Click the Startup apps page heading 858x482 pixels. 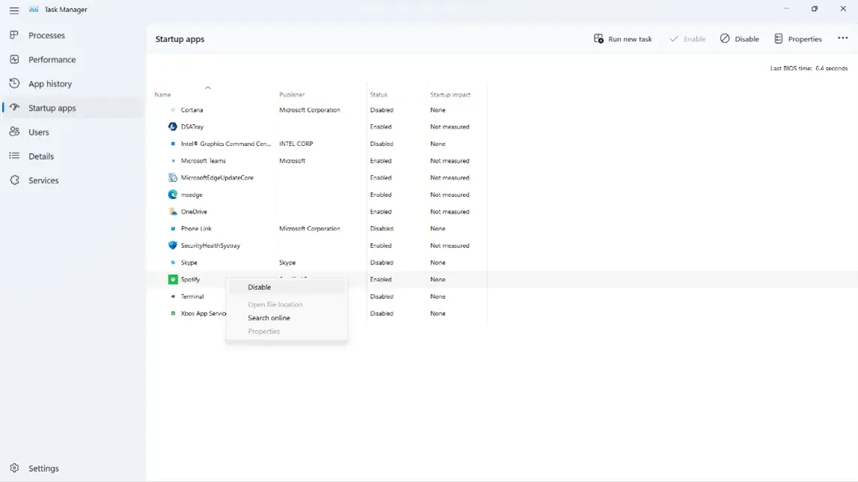(180, 39)
